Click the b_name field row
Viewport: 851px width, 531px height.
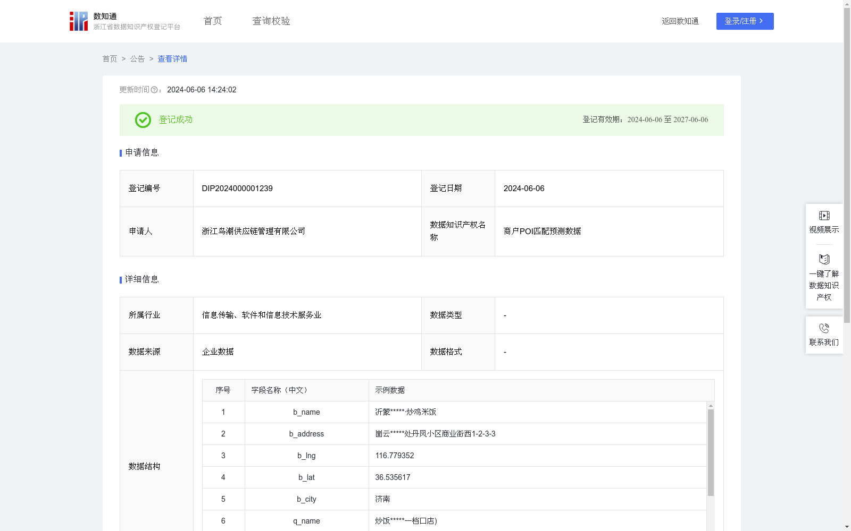(x=454, y=412)
